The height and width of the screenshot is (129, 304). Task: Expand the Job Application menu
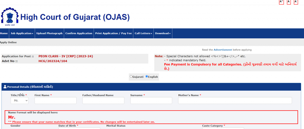(x=22, y=33)
